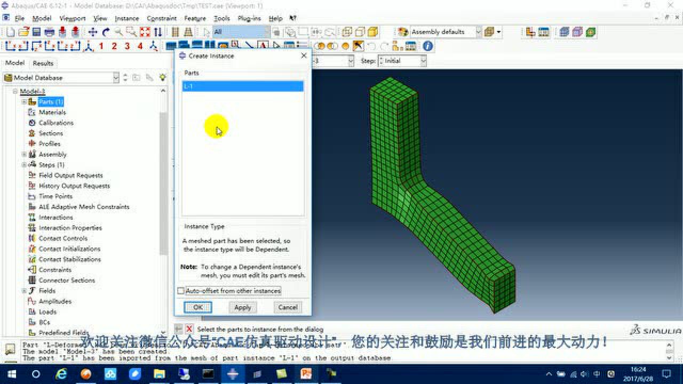
Task: Apply saved view 3
Action: 127,46
